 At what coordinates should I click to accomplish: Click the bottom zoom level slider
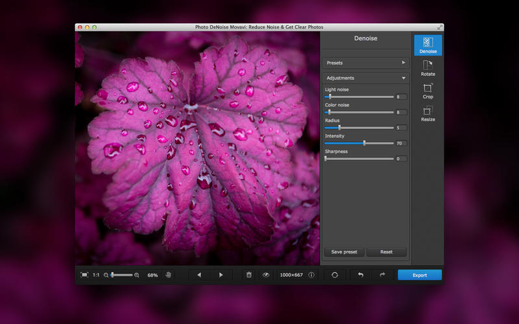[121, 275]
